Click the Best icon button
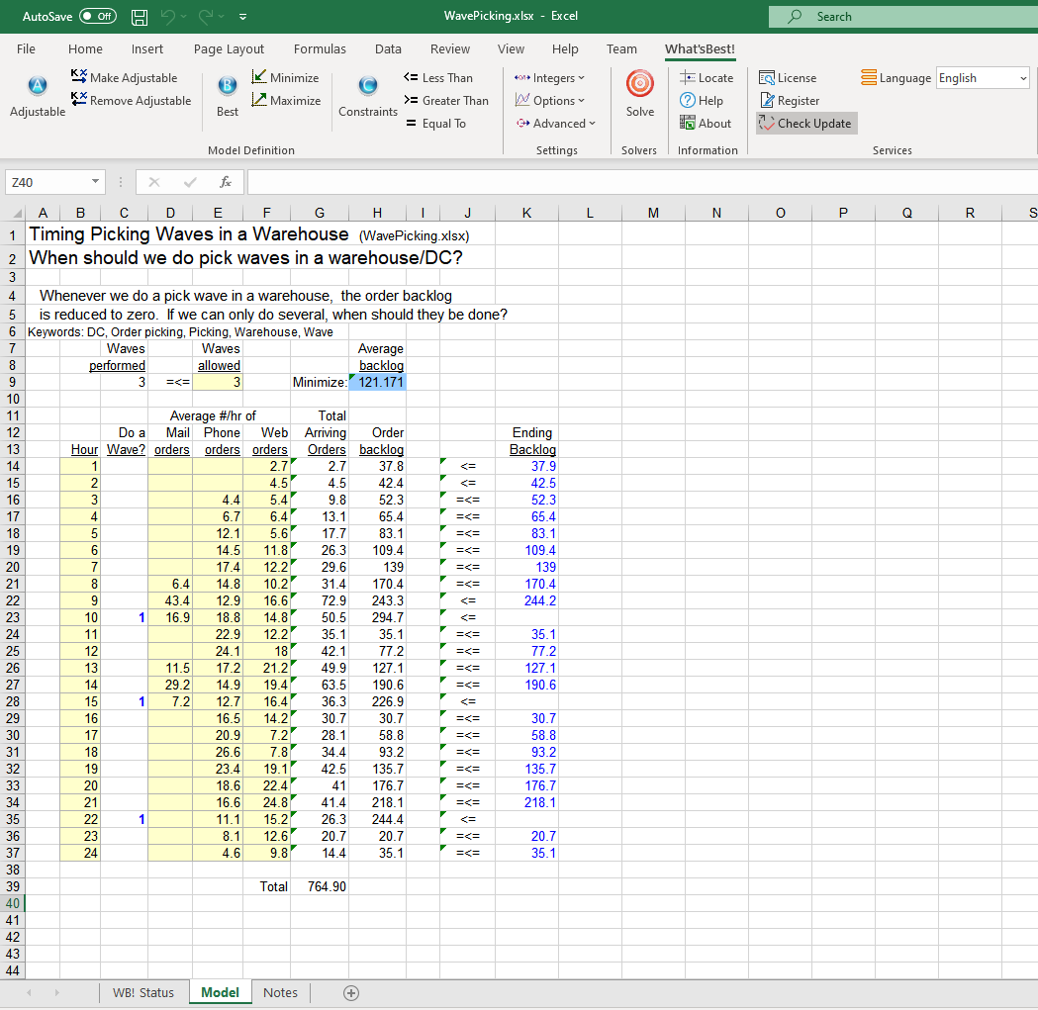 tap(228, 87)
